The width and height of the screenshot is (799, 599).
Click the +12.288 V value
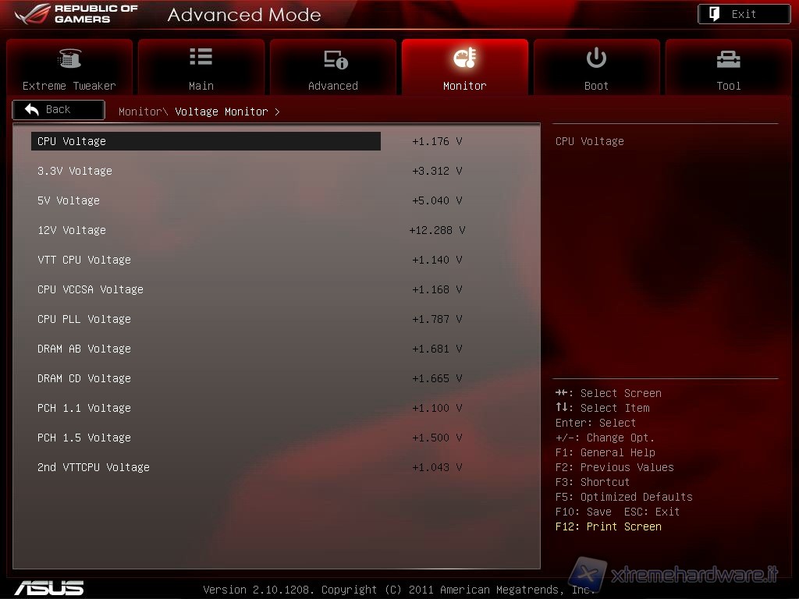coord(437,230)
